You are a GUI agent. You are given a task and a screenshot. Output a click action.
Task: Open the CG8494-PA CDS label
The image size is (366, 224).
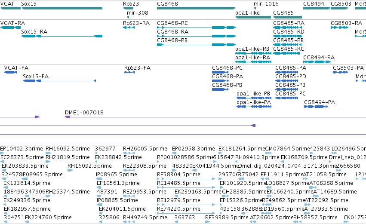[320, 102]
